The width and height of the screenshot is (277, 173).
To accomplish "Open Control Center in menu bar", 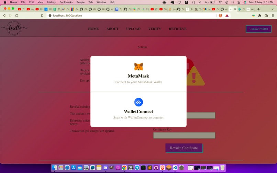I will coord(239,2).
